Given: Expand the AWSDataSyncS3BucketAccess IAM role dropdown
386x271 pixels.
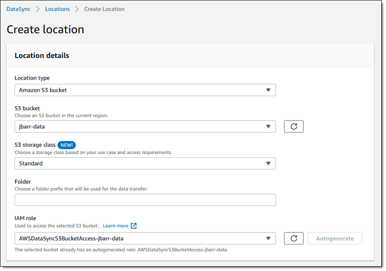Looking at the screenshot, I should pos(145,238).
